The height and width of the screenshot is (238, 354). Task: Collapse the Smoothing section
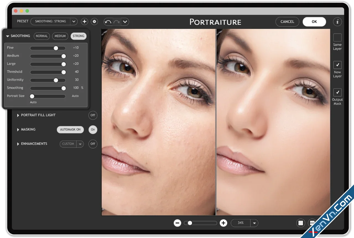(8, 36)
